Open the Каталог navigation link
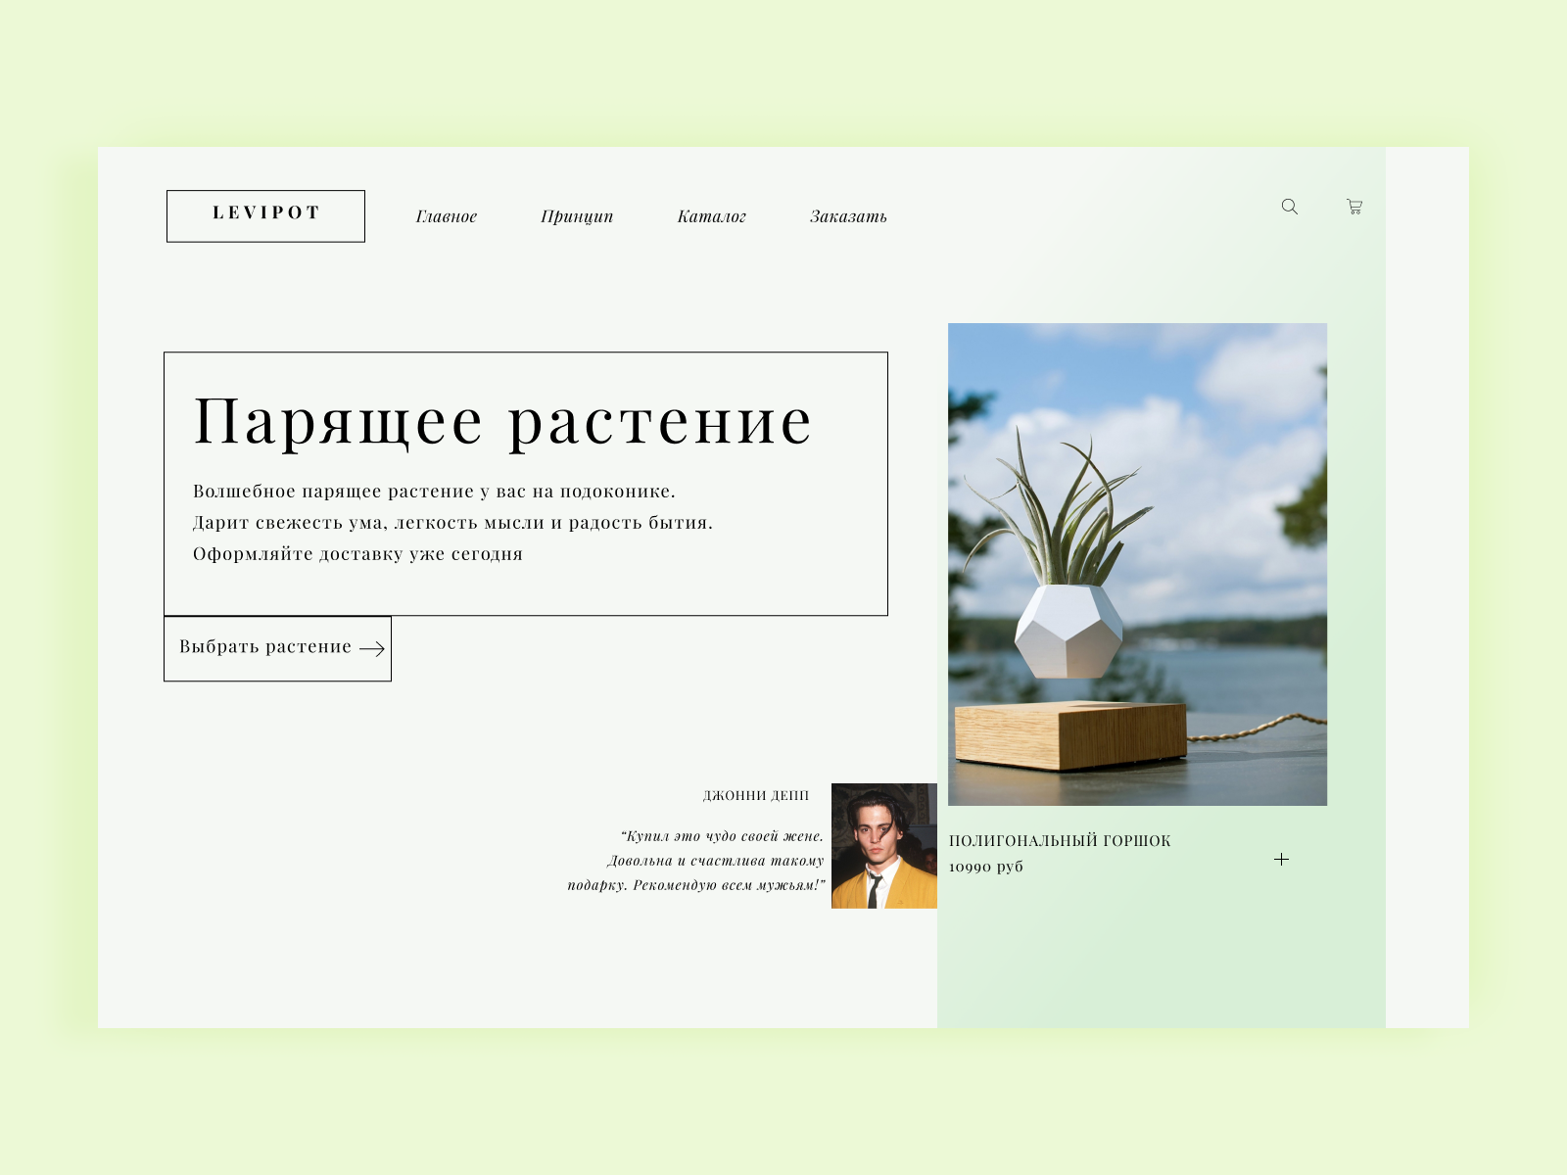 712,216
